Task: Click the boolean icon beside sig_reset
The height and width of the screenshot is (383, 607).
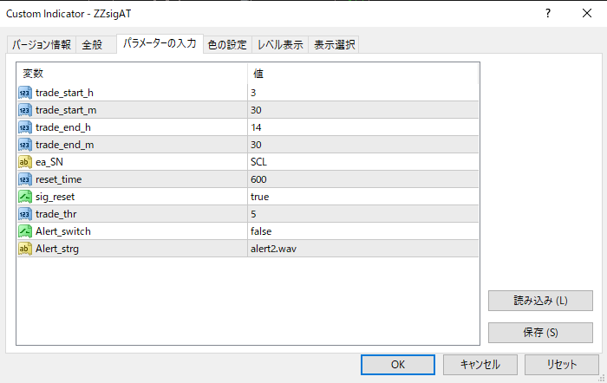Action: pyautogui.click(x=24, y=197)
